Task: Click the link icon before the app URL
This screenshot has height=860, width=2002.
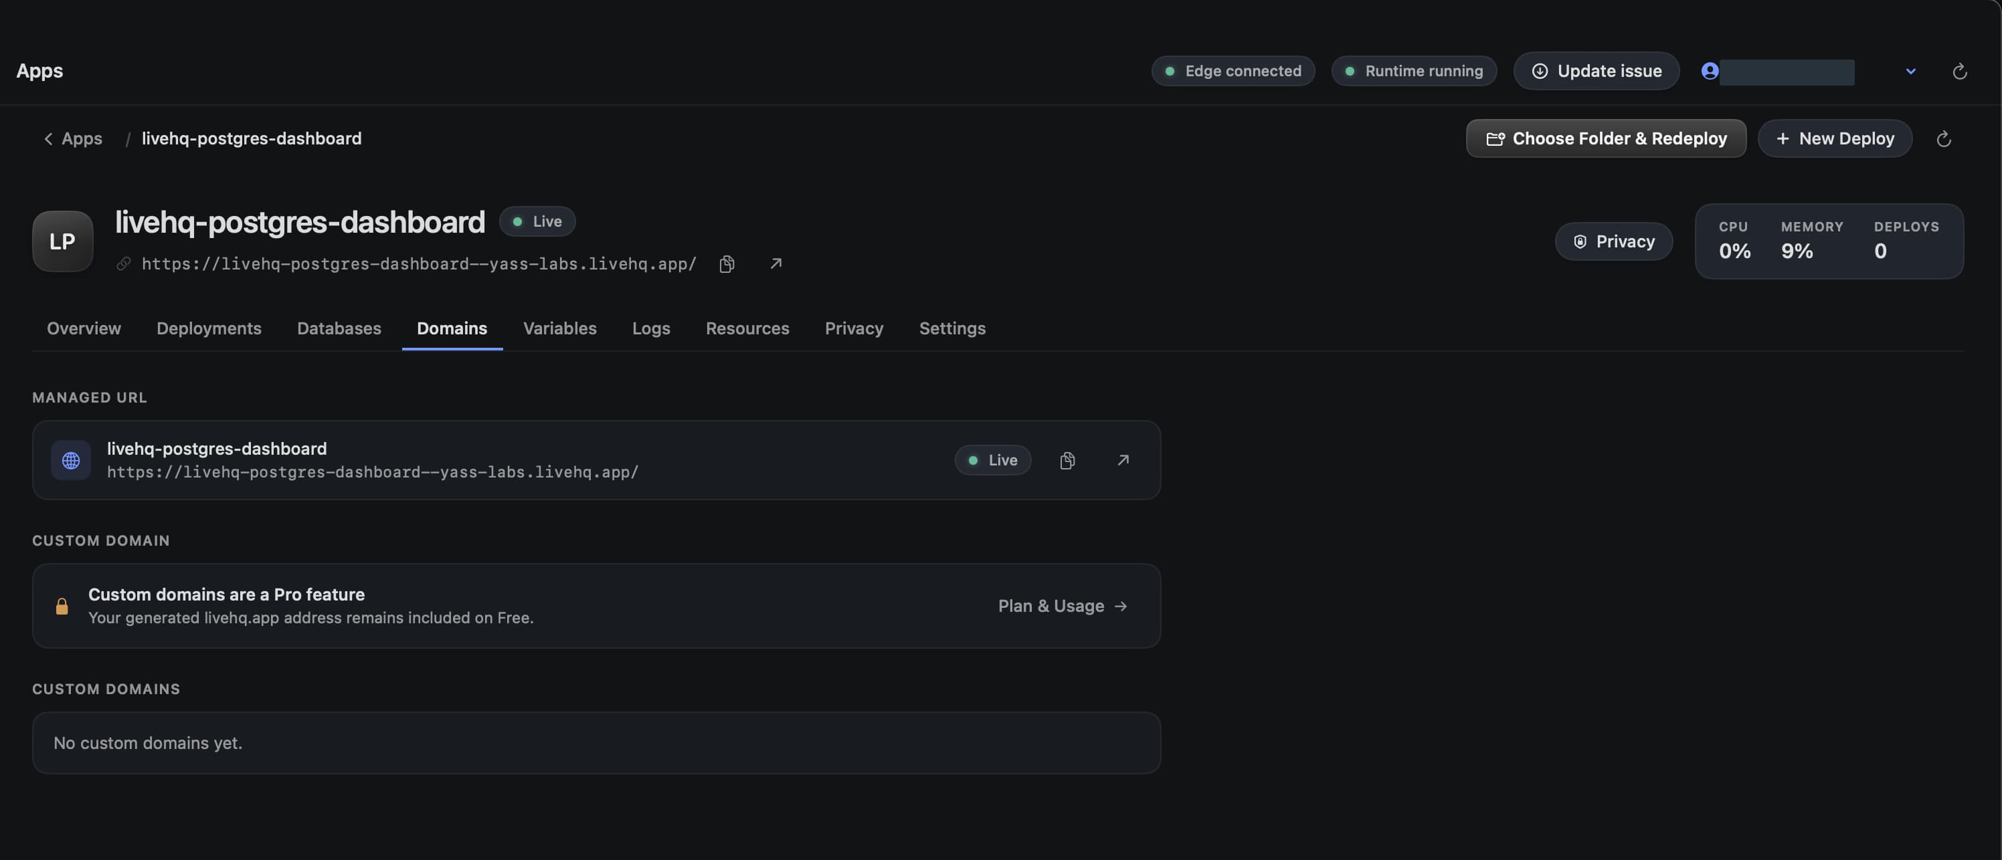Action: 124,264
